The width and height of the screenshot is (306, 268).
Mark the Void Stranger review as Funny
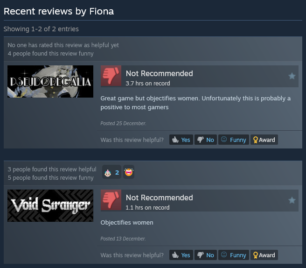click(x=234, y=255)
